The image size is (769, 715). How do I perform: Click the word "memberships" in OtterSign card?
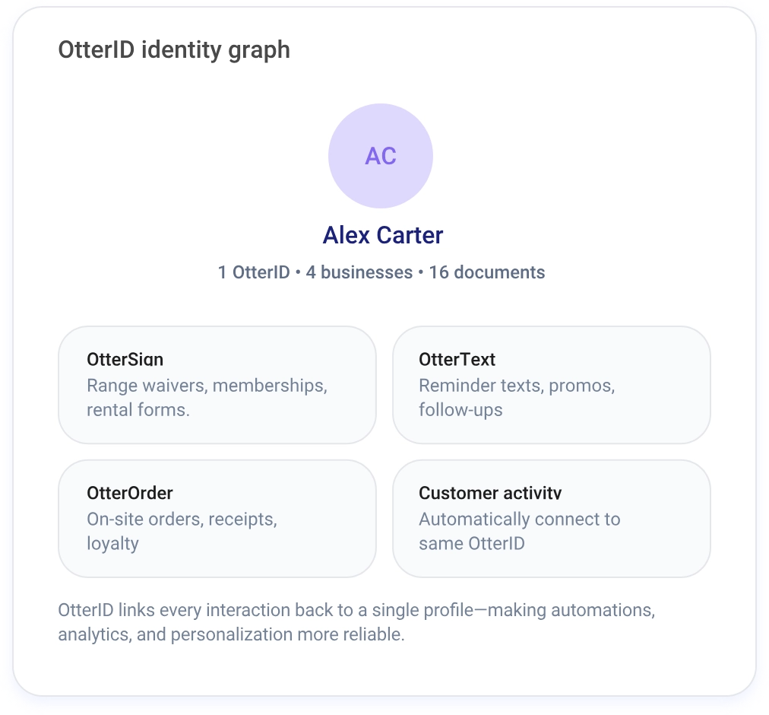[x=269, y=386]
